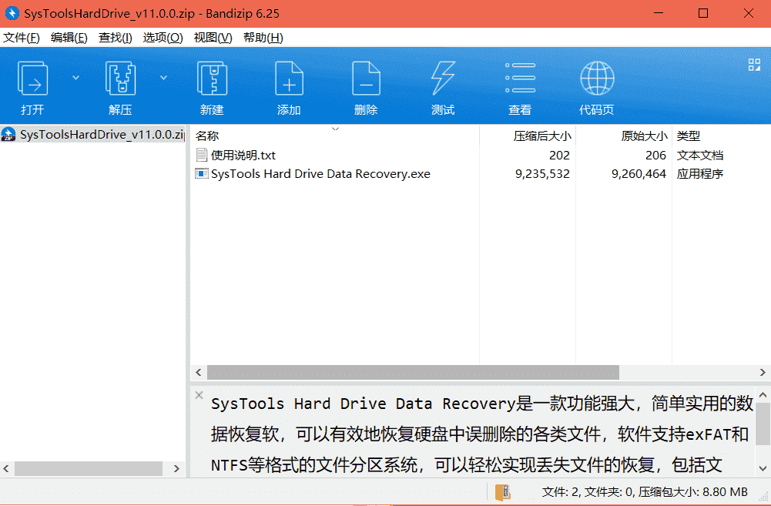Viewport: 771px width, 506px height.
Task: Click the toolbar layout grid icon
Action: pyautogui.click(x=754, y=65)
